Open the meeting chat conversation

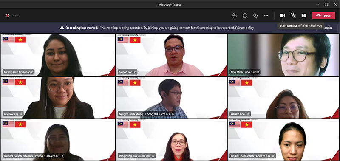coord(245,16)
